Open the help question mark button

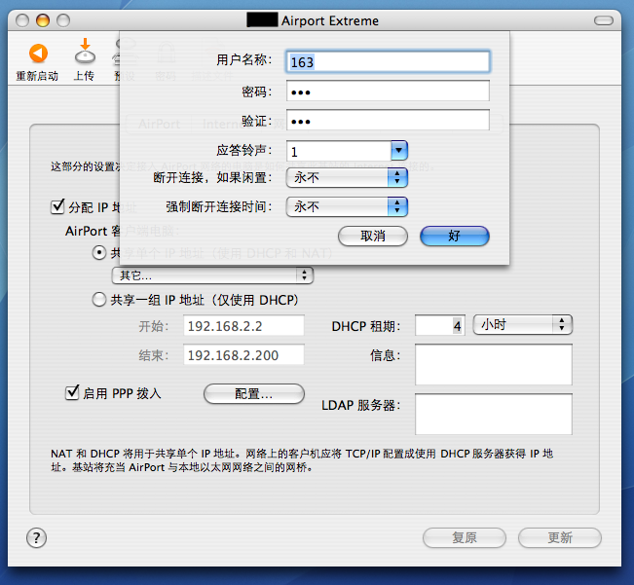36,537
